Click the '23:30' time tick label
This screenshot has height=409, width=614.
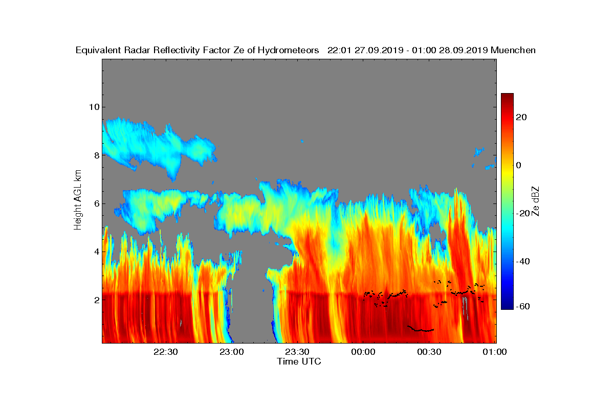click(x=297, y=352)
